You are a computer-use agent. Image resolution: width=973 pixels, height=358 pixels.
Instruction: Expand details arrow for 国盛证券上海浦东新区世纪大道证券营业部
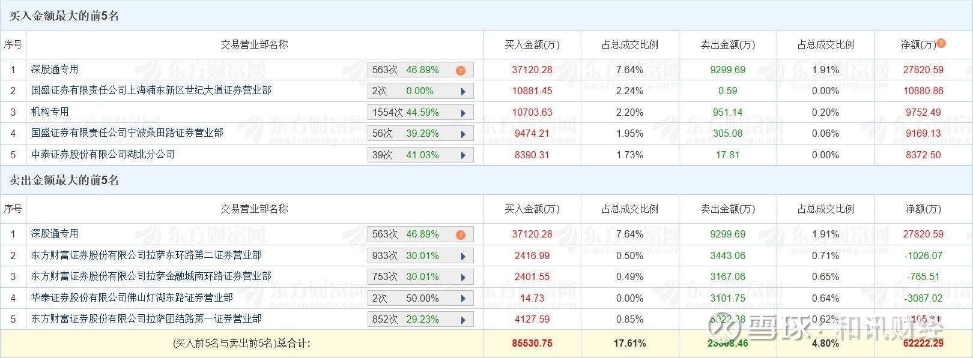pos(463,91)
